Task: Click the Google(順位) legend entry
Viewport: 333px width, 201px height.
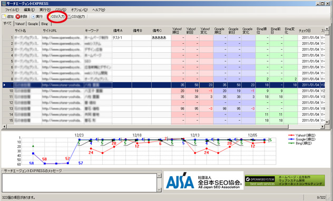Action: tap(302, 139)
